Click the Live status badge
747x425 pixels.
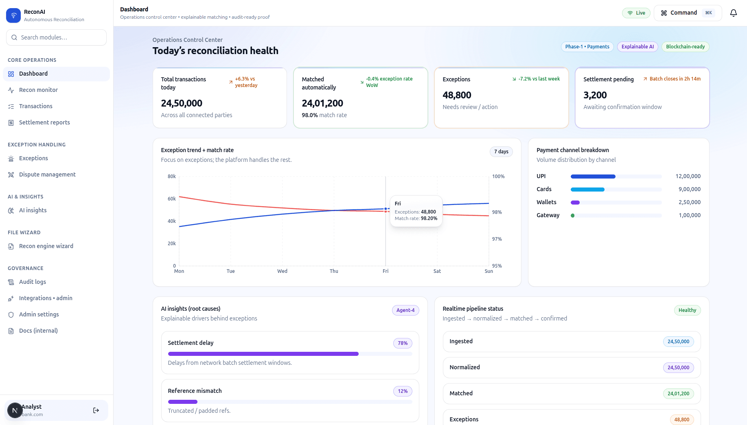(x=636, y=13)
